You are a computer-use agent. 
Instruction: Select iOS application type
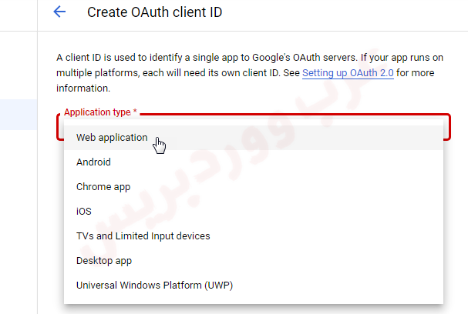click(254, 211)
